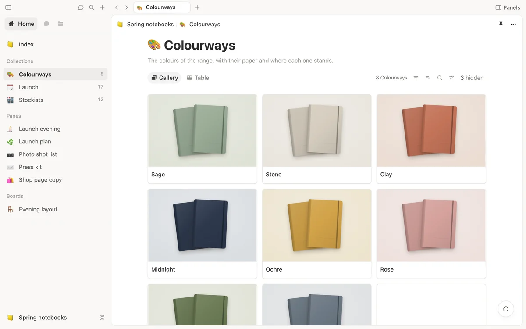This screenshot has width=526, height=329.
Task: Open view settings sliders icon
Action: (x=451, y=78)
